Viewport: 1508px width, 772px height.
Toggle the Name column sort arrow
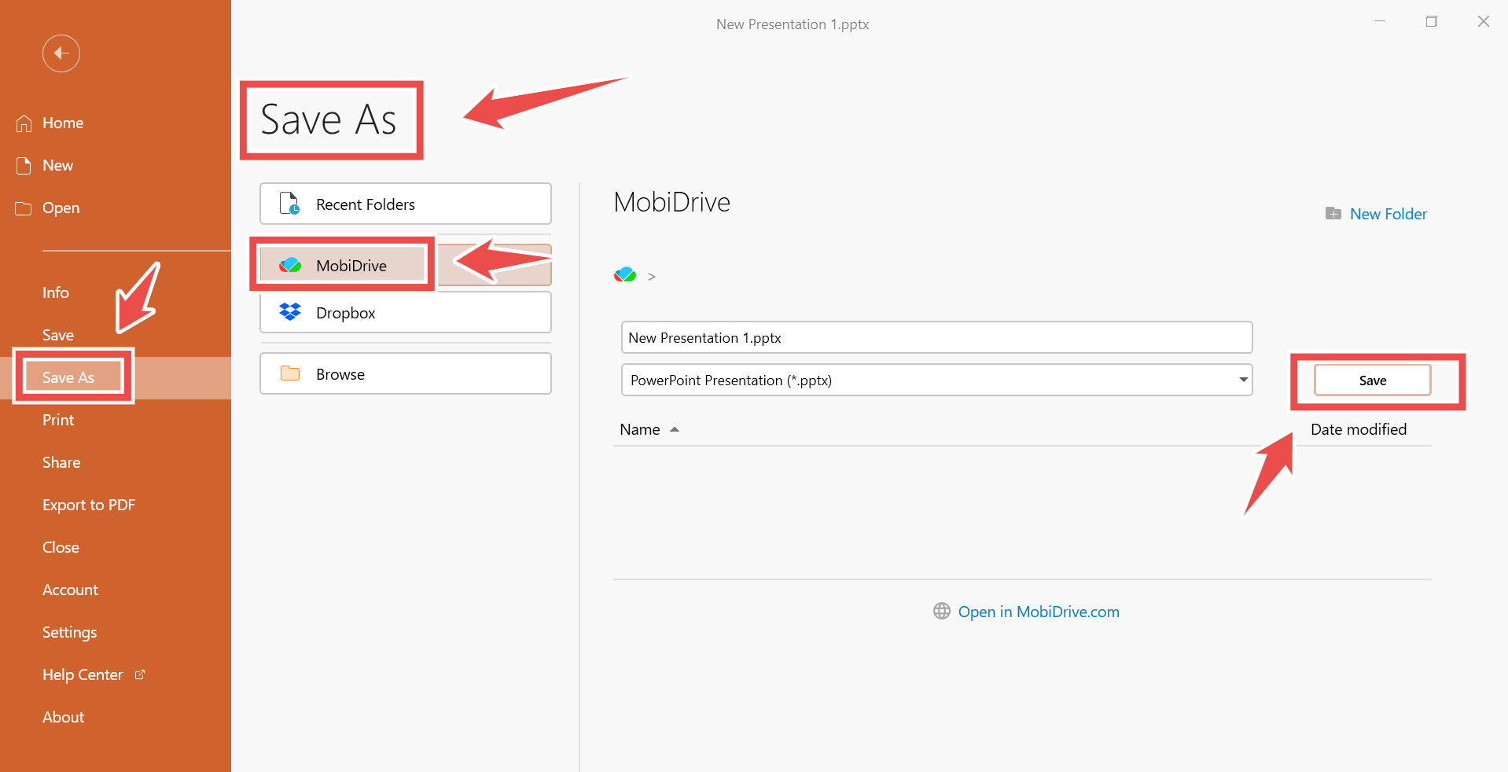point(675,430)
